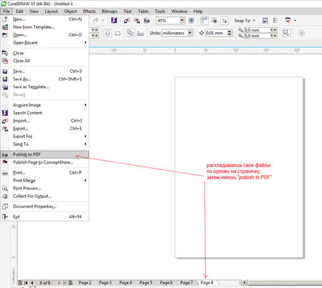Expand the Send To submenu

click(44, 144)
